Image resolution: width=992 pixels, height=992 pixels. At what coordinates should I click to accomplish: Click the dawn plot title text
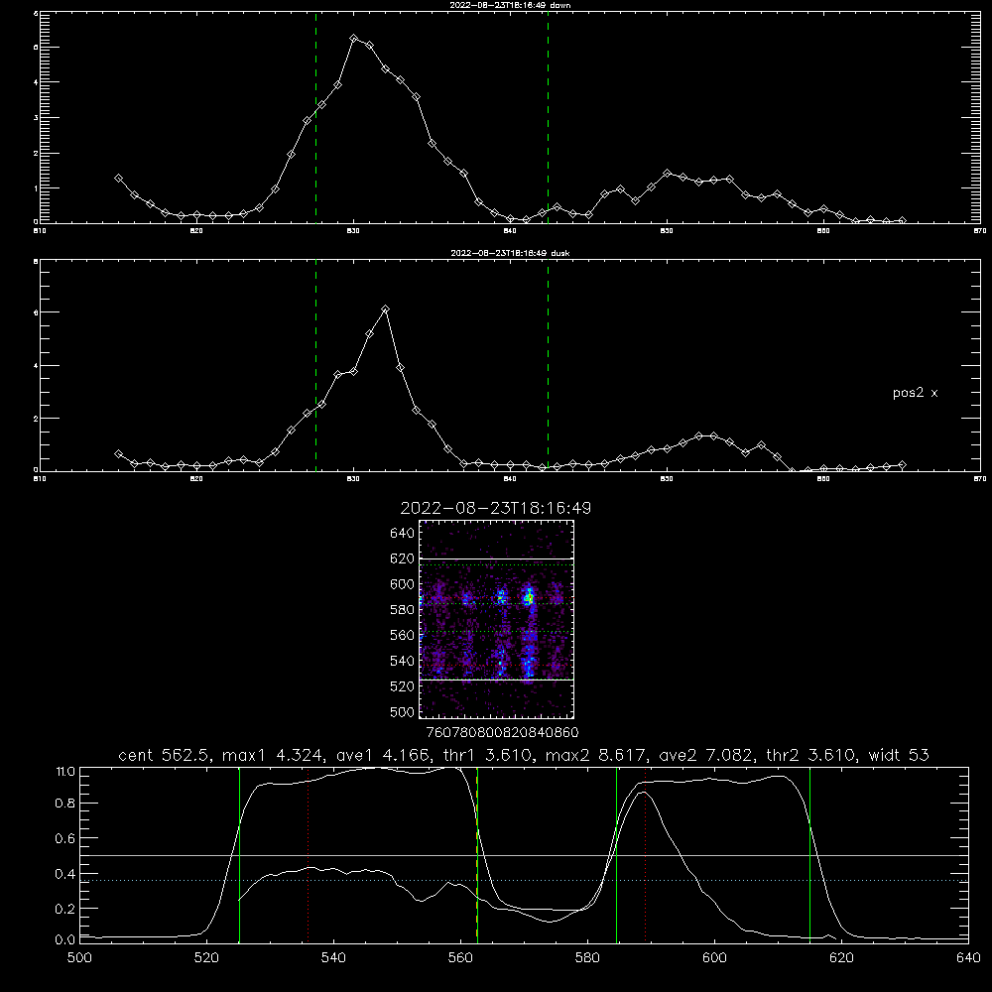[x=510, y=4]
